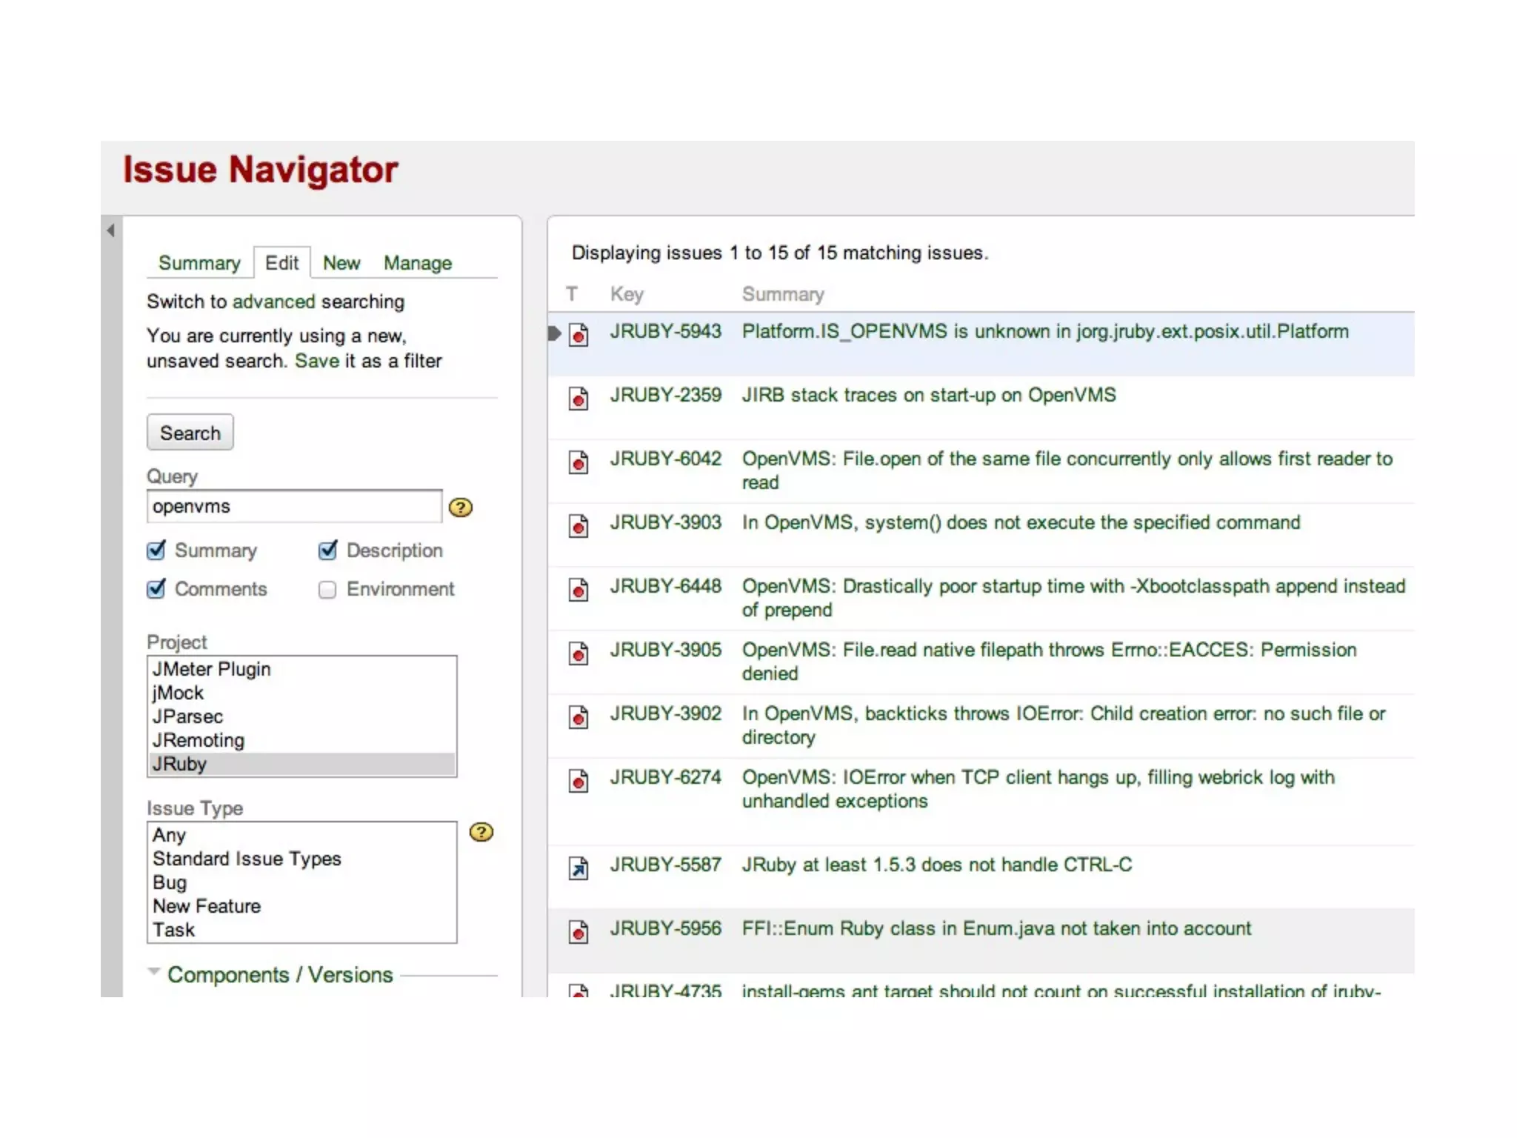
Task: Collapse the left filter panel arrow
Action: coord(110,230)
